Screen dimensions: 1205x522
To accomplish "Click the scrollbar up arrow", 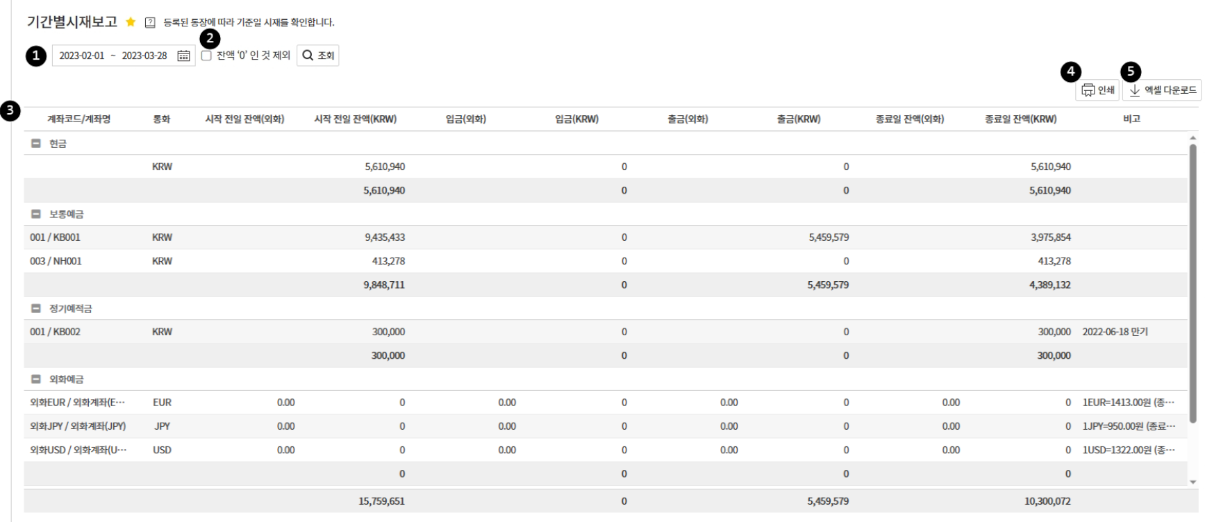I will coord(1193,138).
